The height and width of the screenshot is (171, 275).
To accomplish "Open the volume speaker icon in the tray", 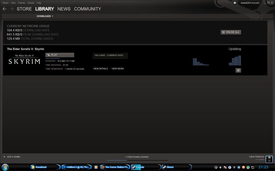I will (x=221, y=167).
